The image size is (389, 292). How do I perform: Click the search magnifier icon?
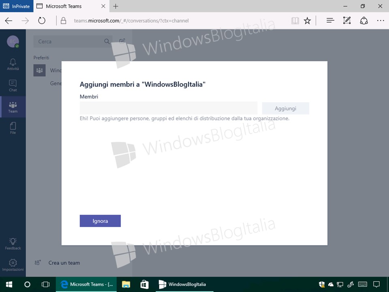pos(107,41)
